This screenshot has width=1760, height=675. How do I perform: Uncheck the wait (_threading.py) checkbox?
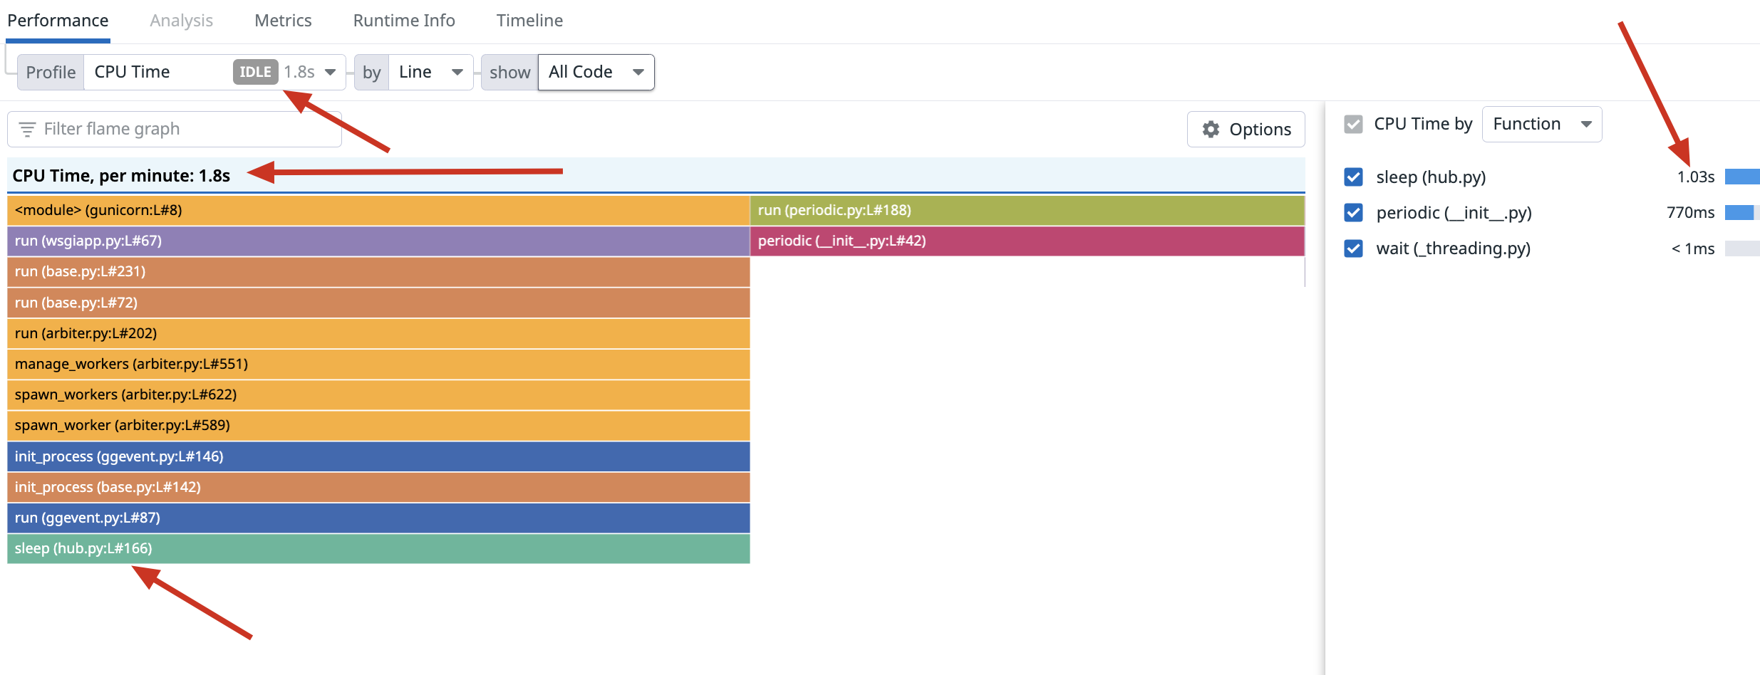click(x=1353, y=248)
